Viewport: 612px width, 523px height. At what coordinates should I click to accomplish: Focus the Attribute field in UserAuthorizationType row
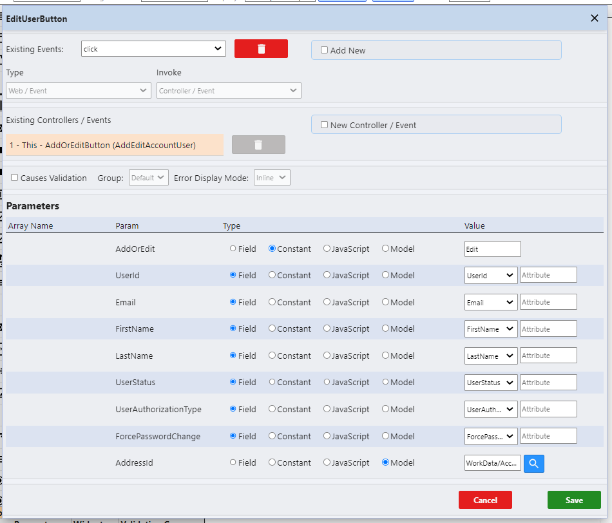548,408
